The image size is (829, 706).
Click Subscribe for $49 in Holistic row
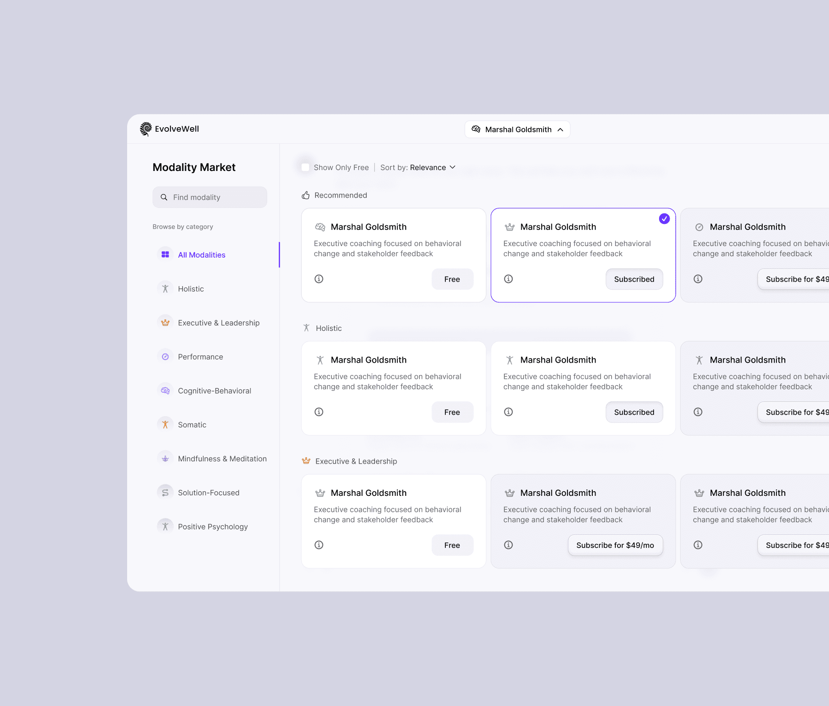(794, 412)
